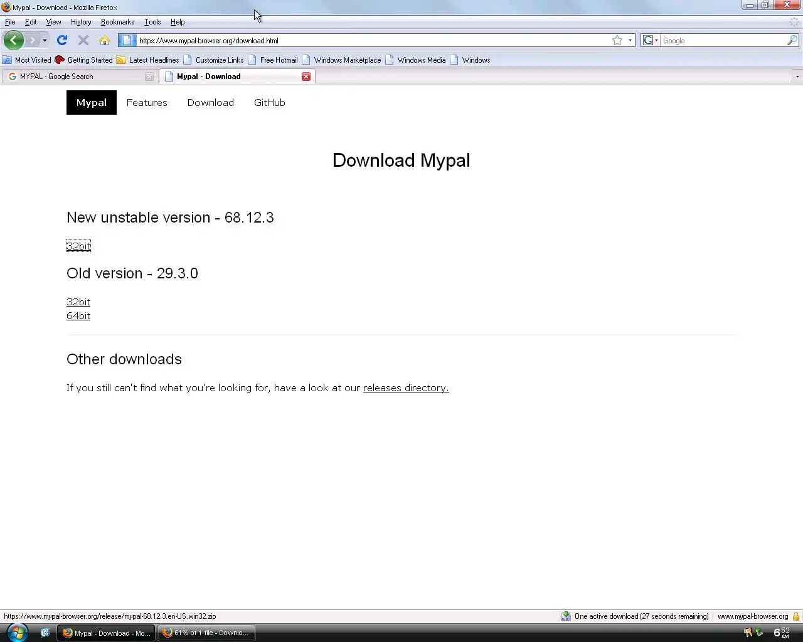Download the old version 29.3.0 32bit
This screenshot has width=803, height=642.
coord(78,302)
